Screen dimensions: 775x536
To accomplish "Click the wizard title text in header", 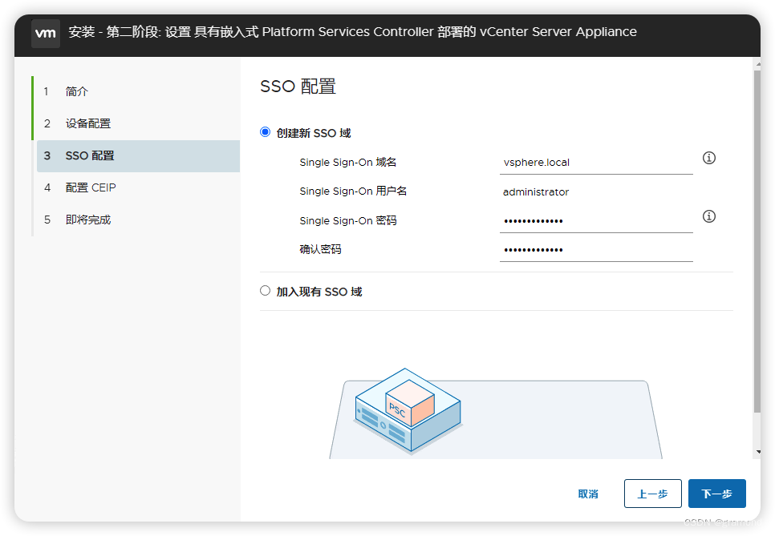I will click(352, 32).
